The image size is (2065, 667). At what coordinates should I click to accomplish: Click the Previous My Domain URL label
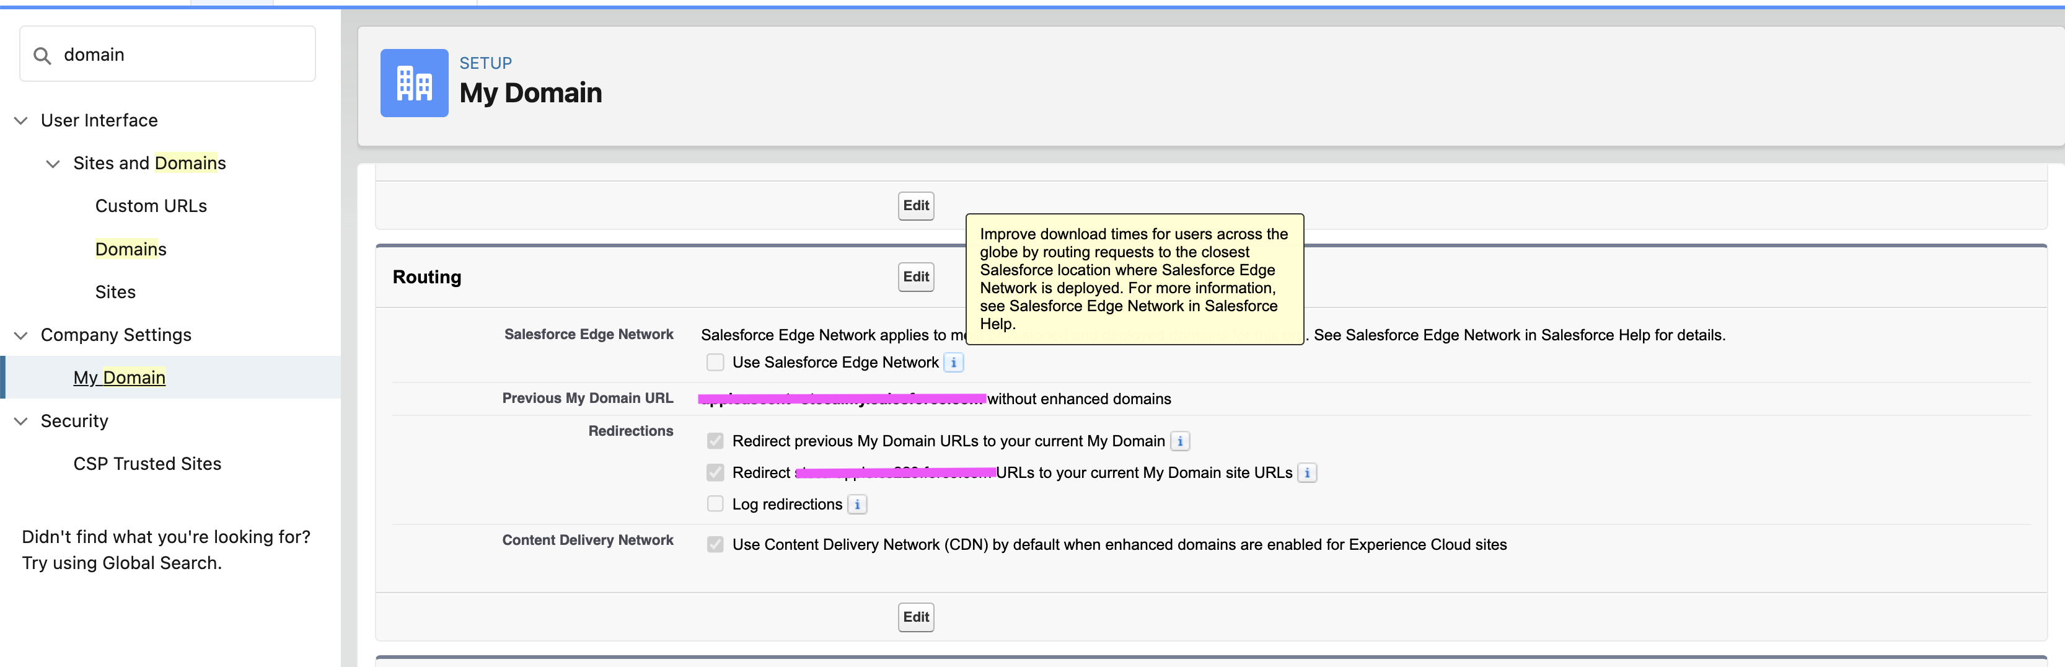(x=588, y=399)
